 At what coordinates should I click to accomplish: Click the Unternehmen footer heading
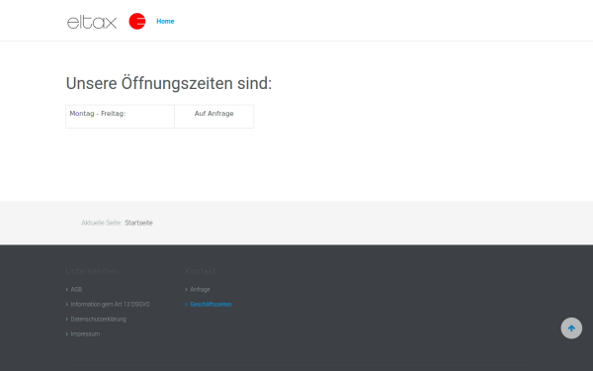tap(92, 271)
